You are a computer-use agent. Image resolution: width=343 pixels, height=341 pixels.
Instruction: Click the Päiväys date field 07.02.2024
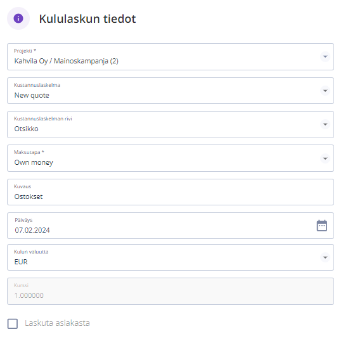click(x=171, y=226)
